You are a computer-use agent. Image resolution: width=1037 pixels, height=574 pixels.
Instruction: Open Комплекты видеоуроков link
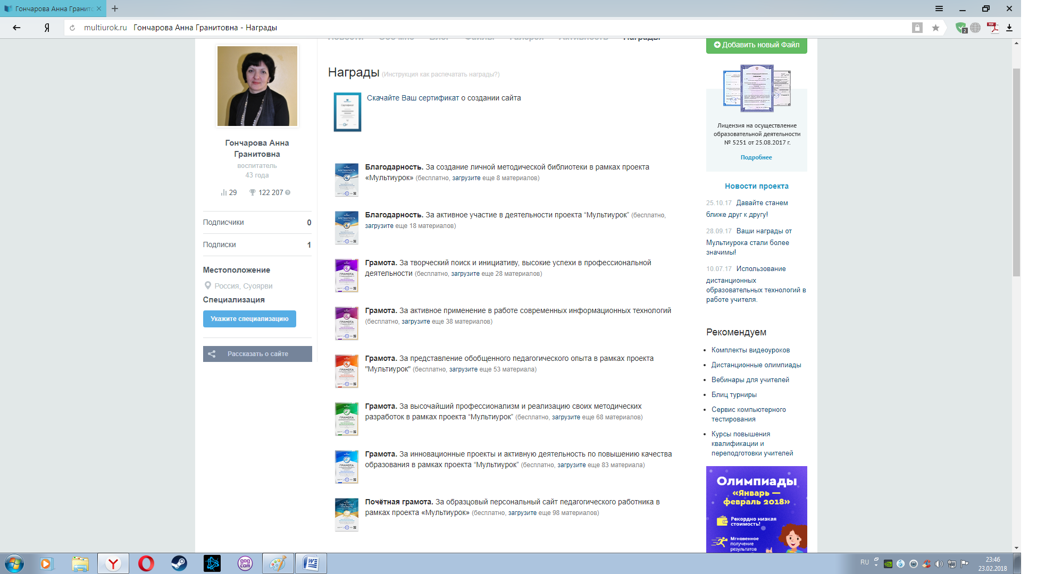tap(750, 350)
